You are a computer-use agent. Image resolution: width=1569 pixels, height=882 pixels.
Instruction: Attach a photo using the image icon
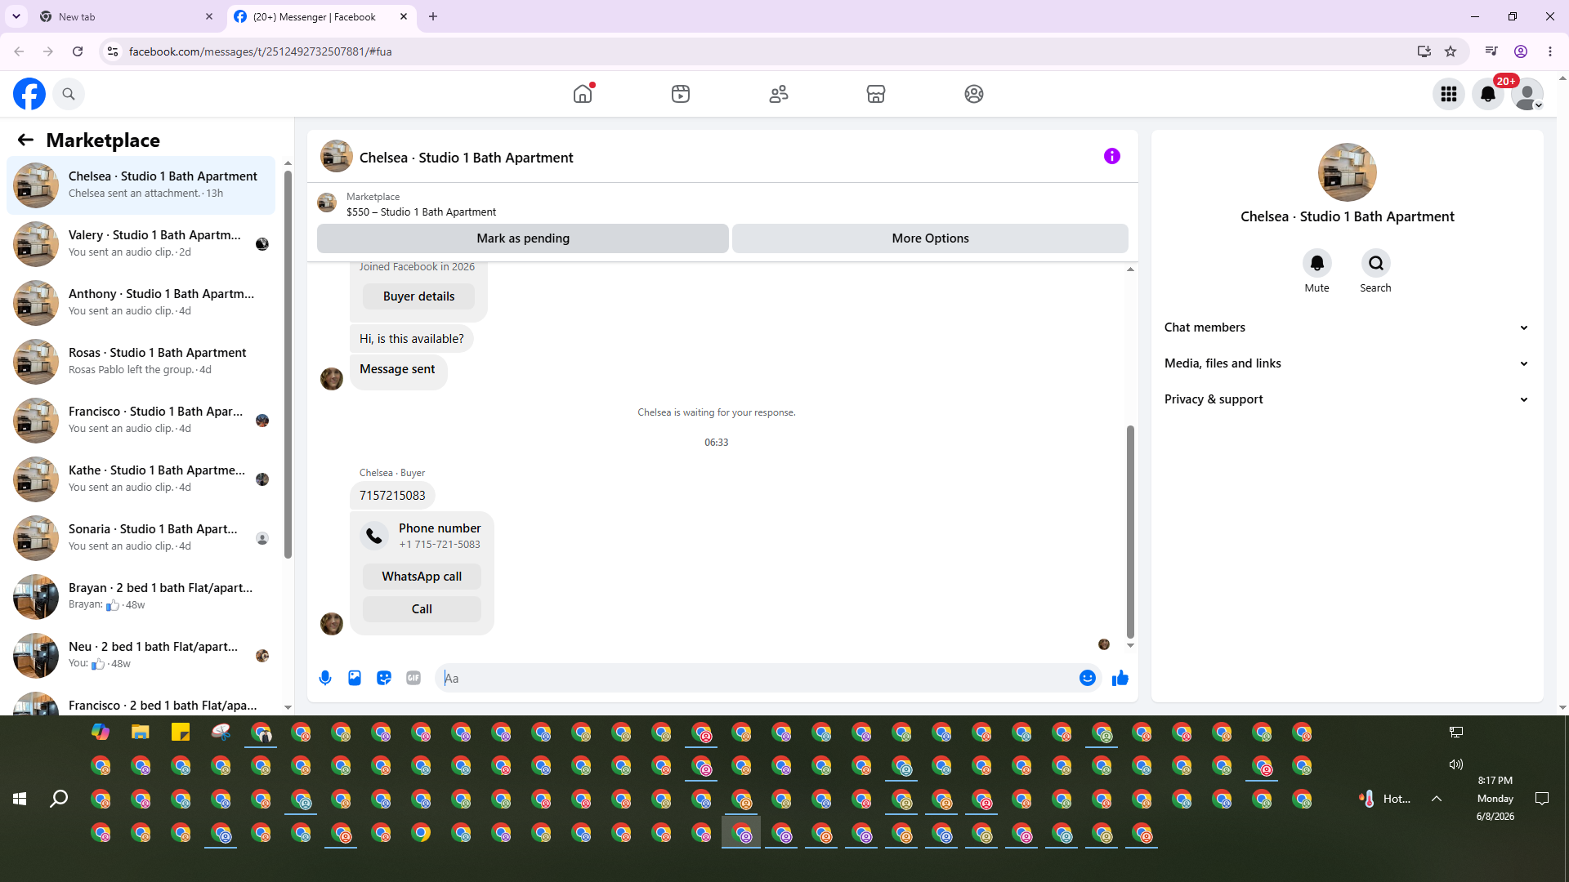click(x=355, y=678)
